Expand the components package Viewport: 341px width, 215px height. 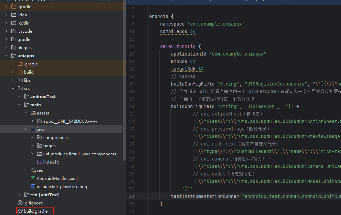32,138
